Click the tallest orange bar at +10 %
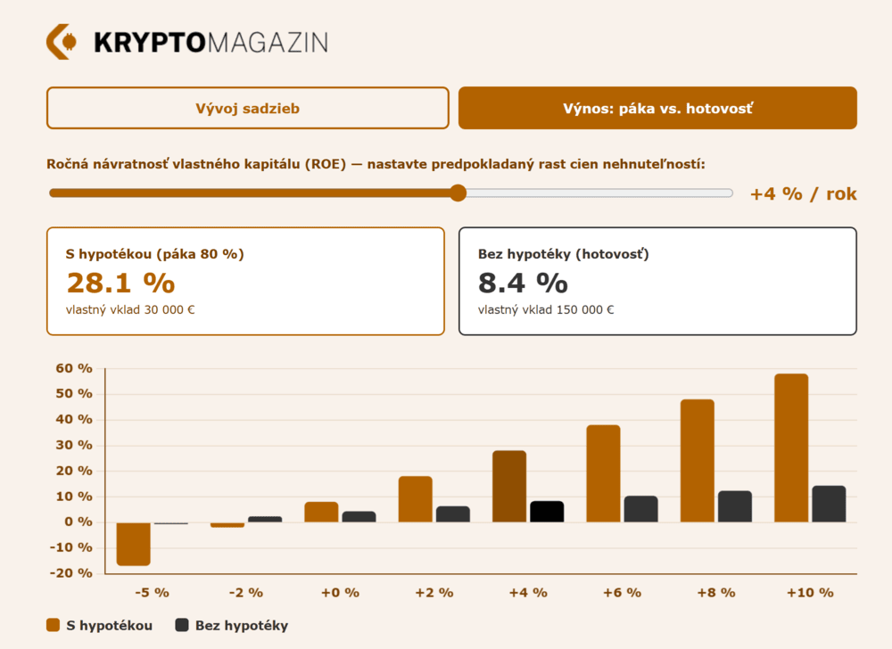892x649 pixels. pyautogui.click(x=791, y=448)
